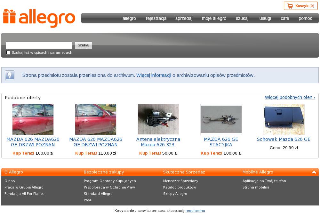Open the rejestracja menu item
320x217 pixels.
click(156, 18)
